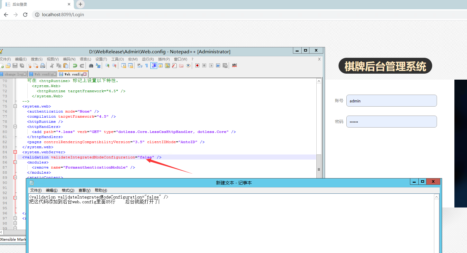
Task: Open the 语言(L) menu in Notepad++
Action: [85, 59]
